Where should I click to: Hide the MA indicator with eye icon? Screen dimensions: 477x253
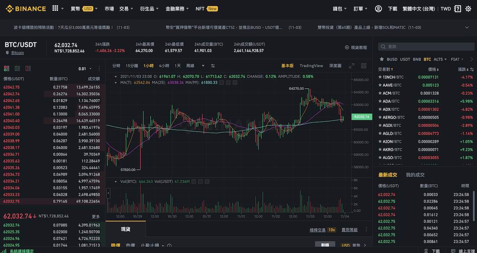pos(222,82)
